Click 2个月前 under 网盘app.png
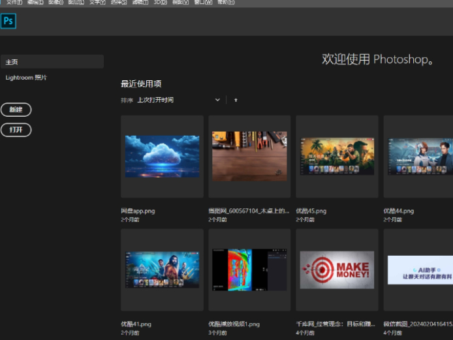This screenshot has height=340, width=453. click(x=130, y=219)
